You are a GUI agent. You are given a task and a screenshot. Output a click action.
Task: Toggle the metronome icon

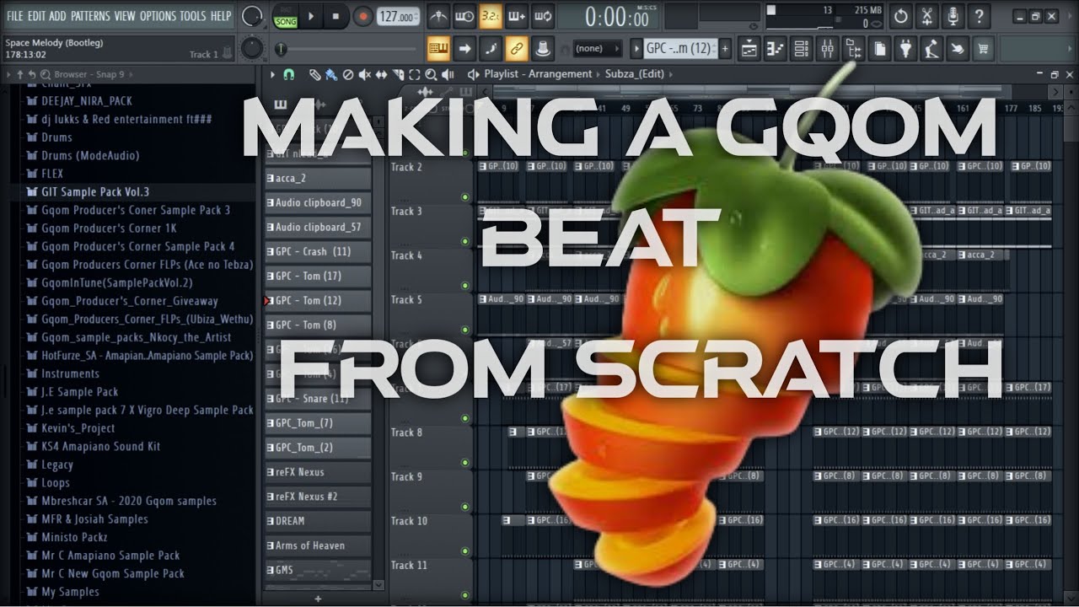(438, 16)
